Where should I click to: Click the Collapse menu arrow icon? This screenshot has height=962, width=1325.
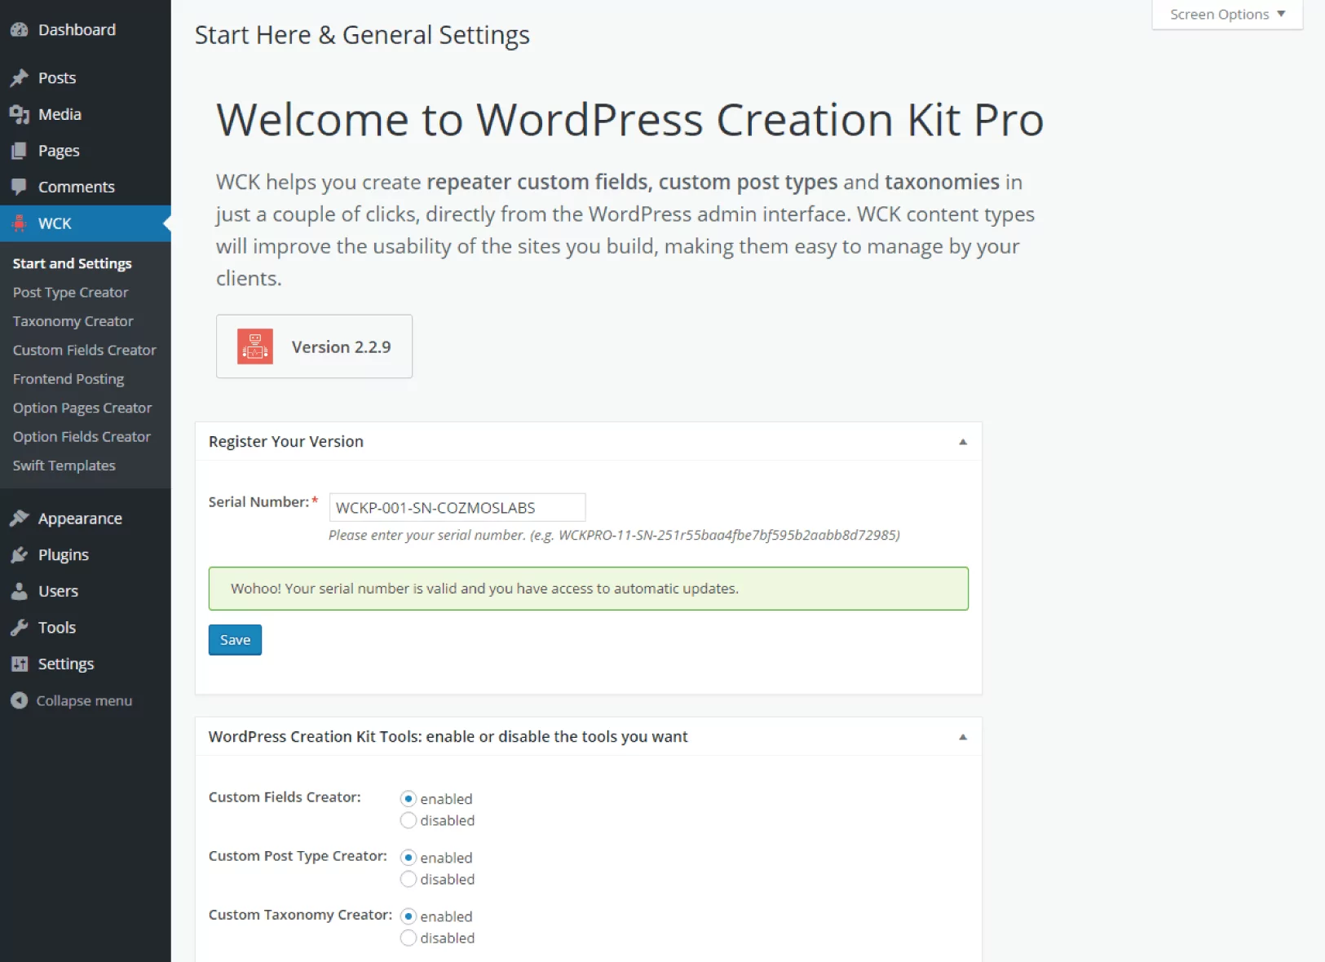tap(20, 700)
